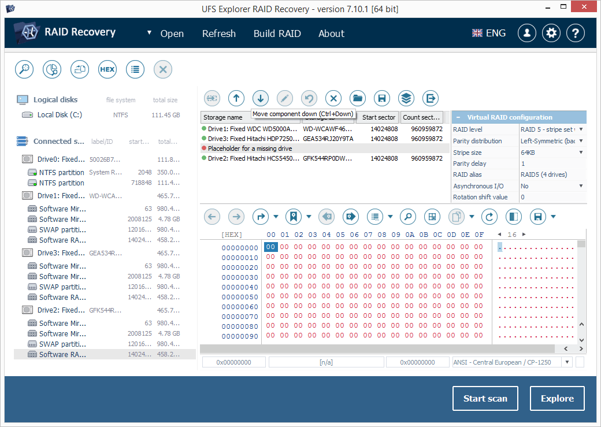Expand the Open menu dropdown arrow

(x=149, y=33)
